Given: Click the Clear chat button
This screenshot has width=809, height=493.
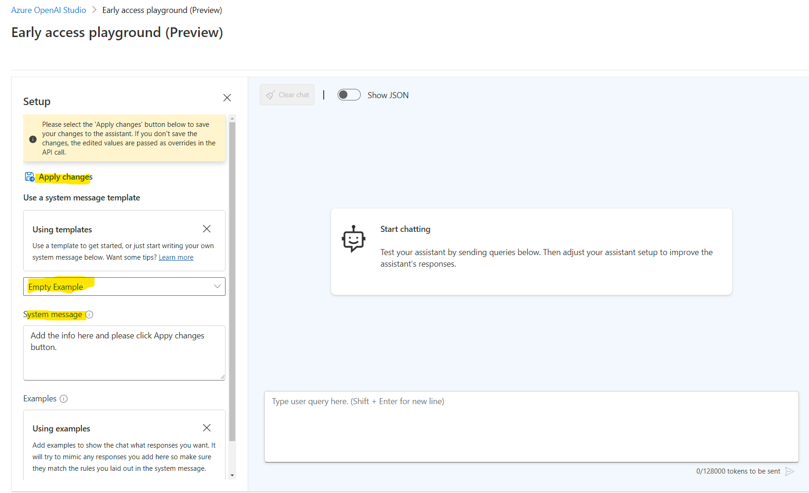Looking at the screenshot, I should tap(287, 94).
